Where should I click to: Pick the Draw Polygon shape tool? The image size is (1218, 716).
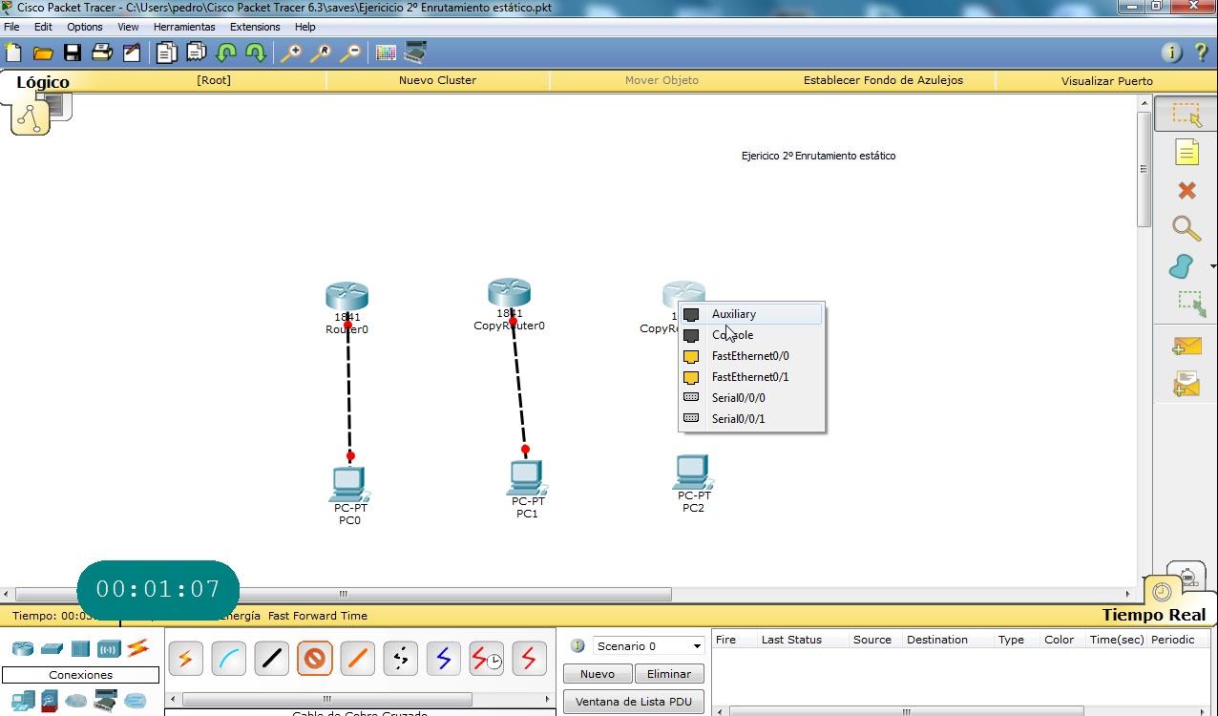click(x=1182, y=266)
